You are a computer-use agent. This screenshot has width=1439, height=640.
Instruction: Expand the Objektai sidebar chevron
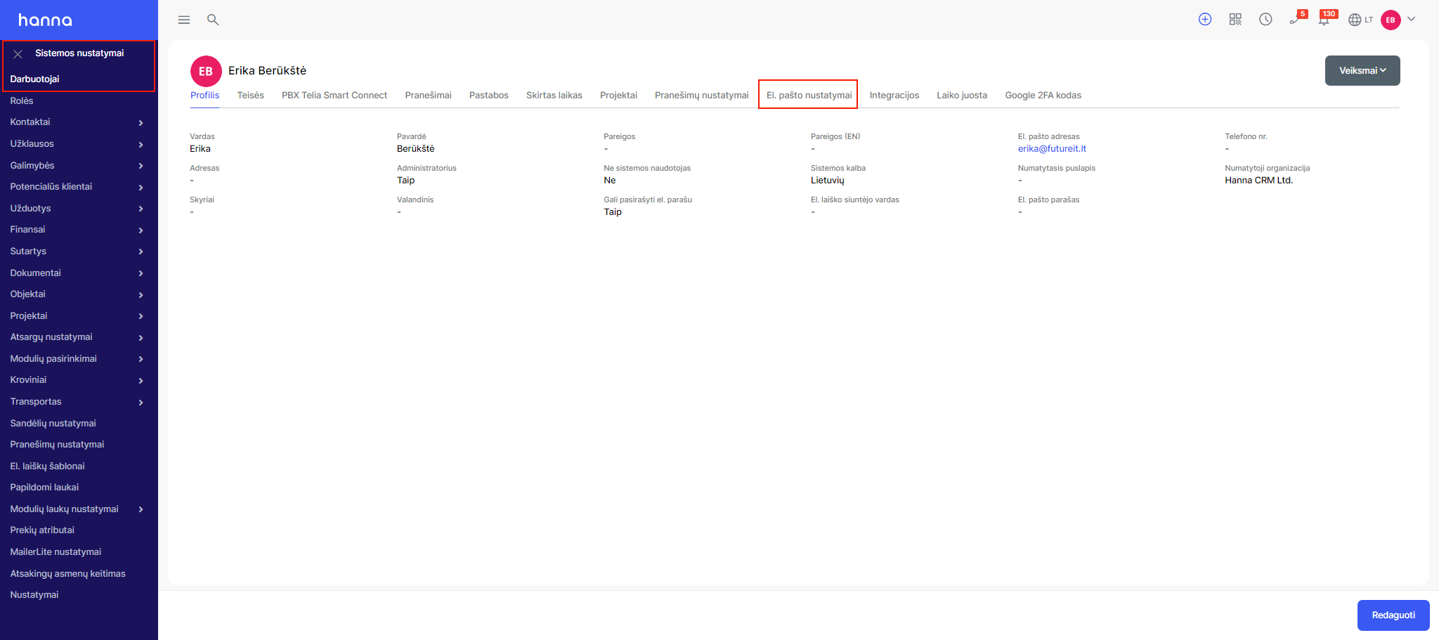click(x=141, y=295)
